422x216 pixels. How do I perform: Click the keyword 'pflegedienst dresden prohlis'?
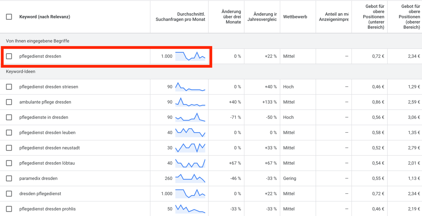coord(47,209)
